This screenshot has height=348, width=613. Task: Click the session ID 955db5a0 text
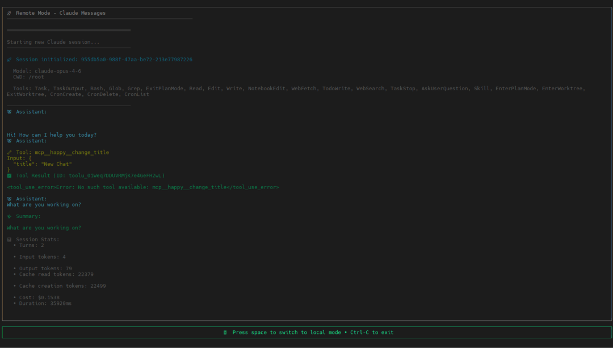point(136,60)
